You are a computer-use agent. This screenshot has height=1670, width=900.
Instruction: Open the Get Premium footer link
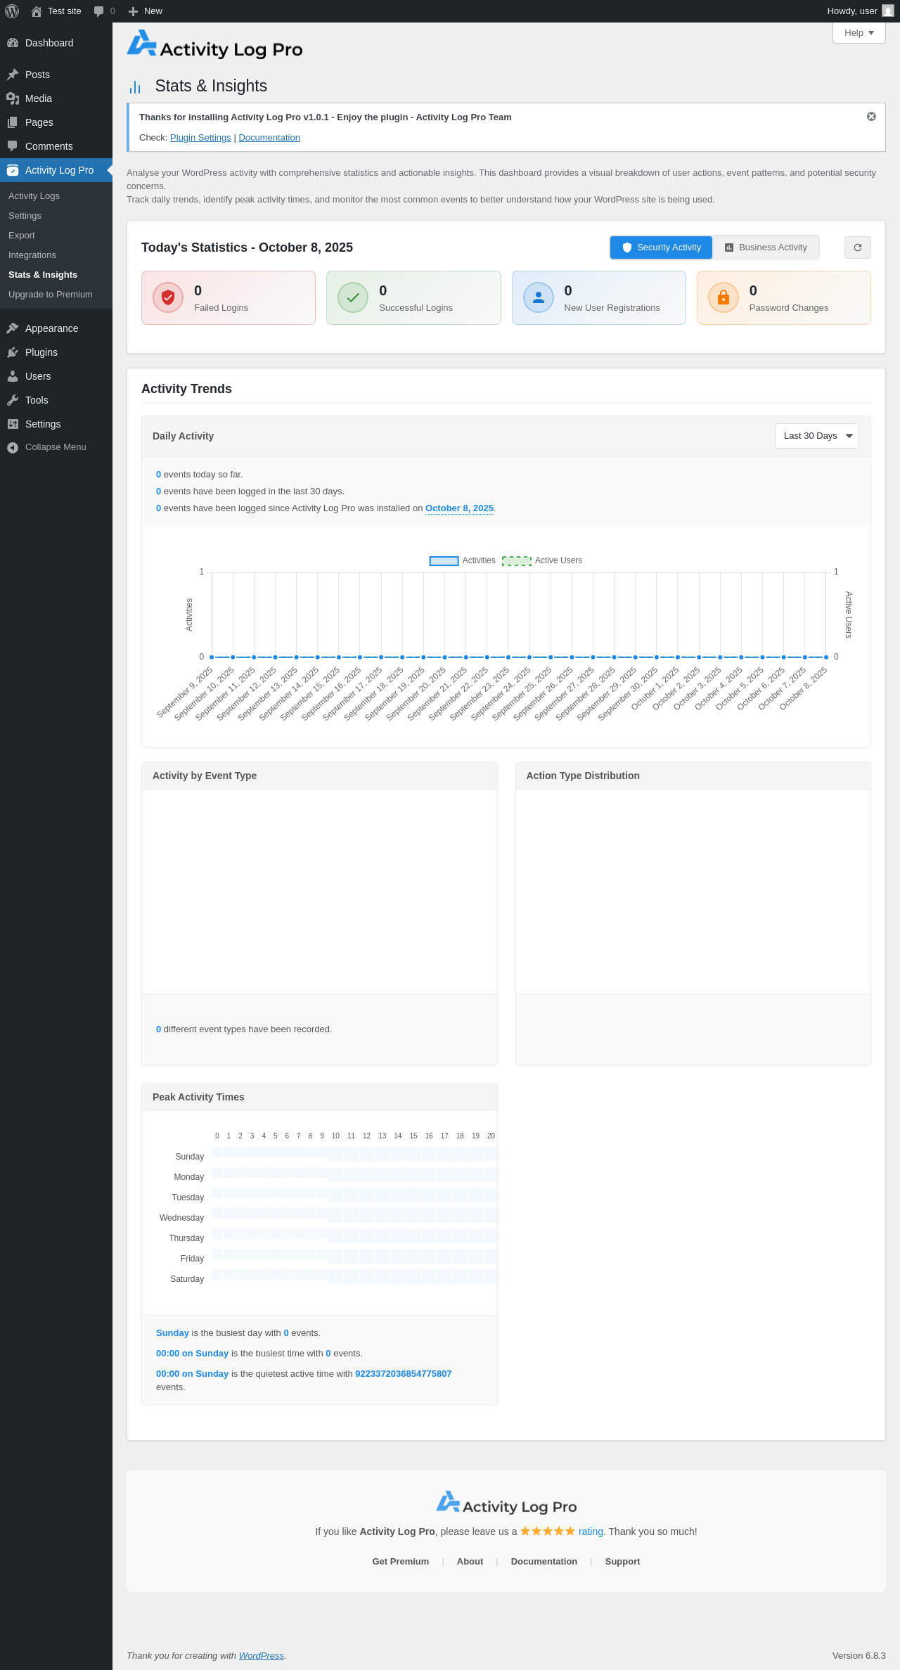401,1561
